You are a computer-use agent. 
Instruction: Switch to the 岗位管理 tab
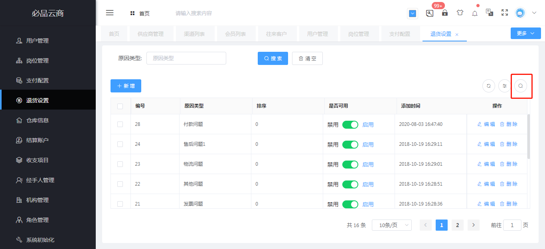(359, 34)
